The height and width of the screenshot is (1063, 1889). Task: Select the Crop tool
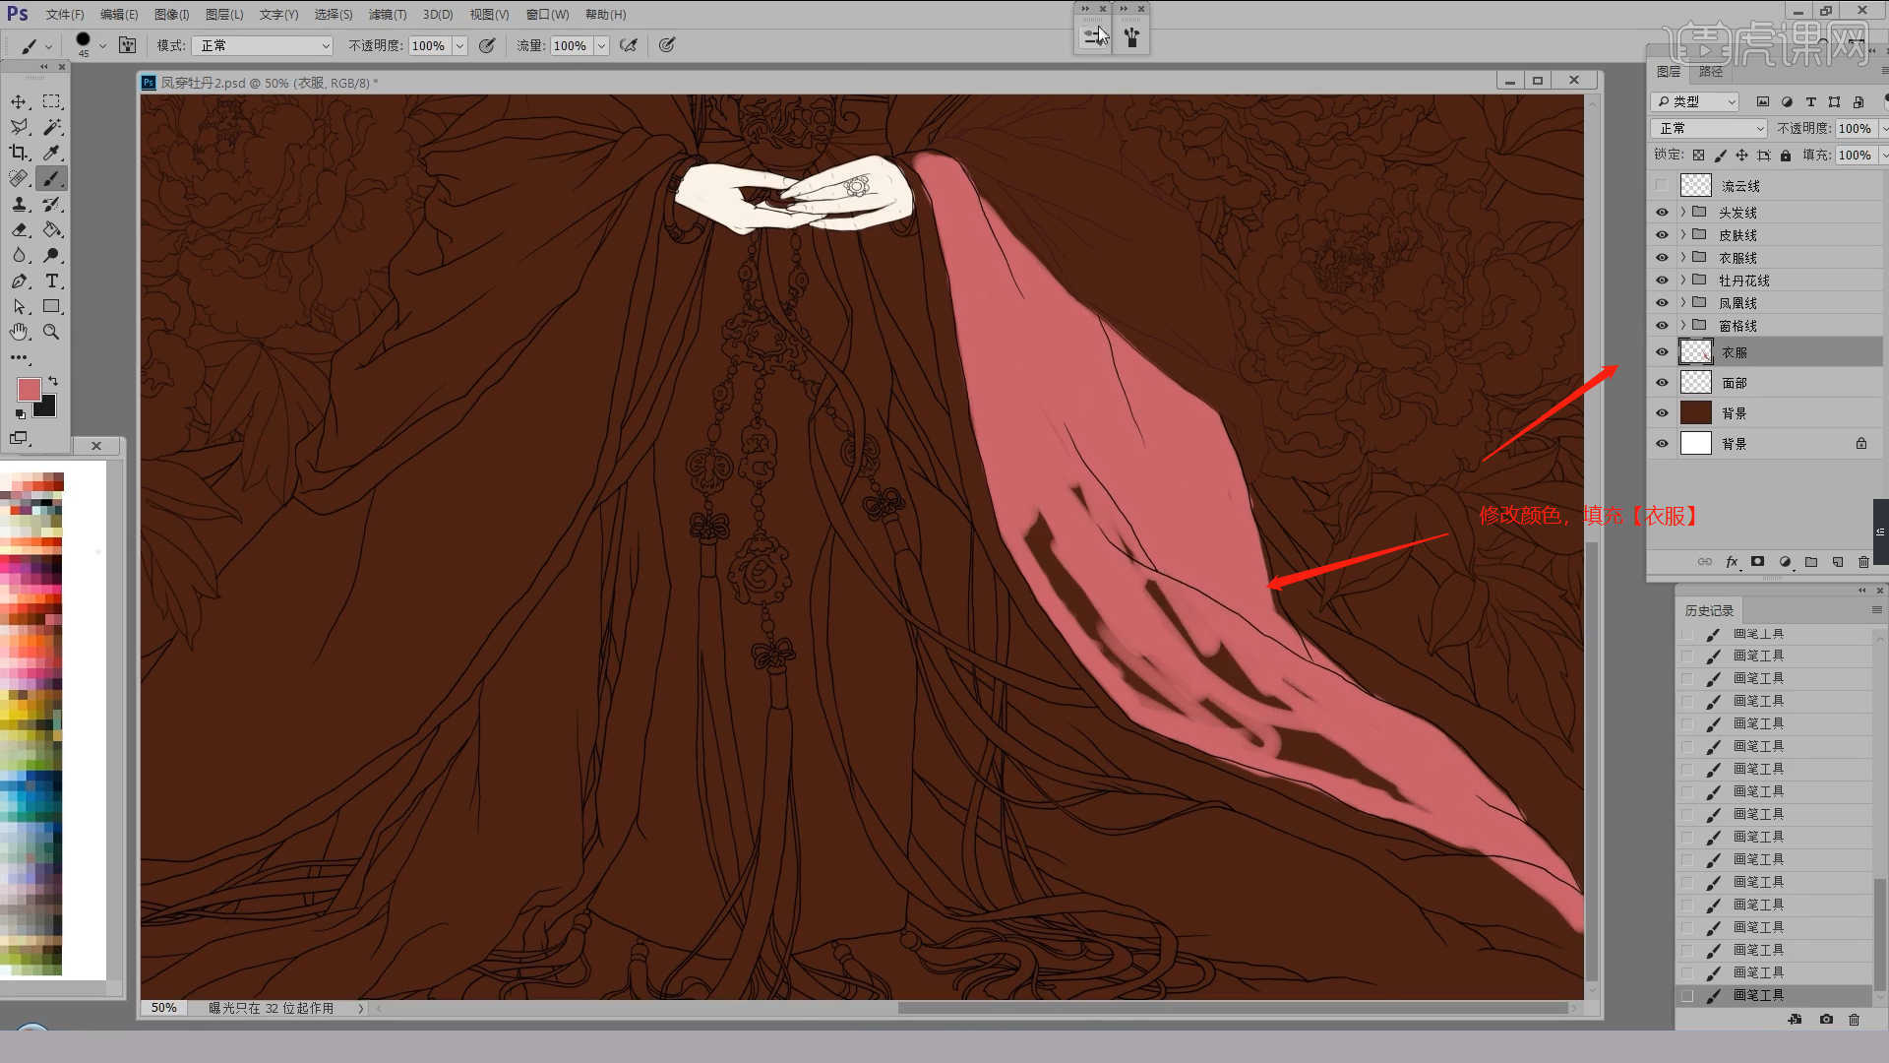(x=19, y=153)
